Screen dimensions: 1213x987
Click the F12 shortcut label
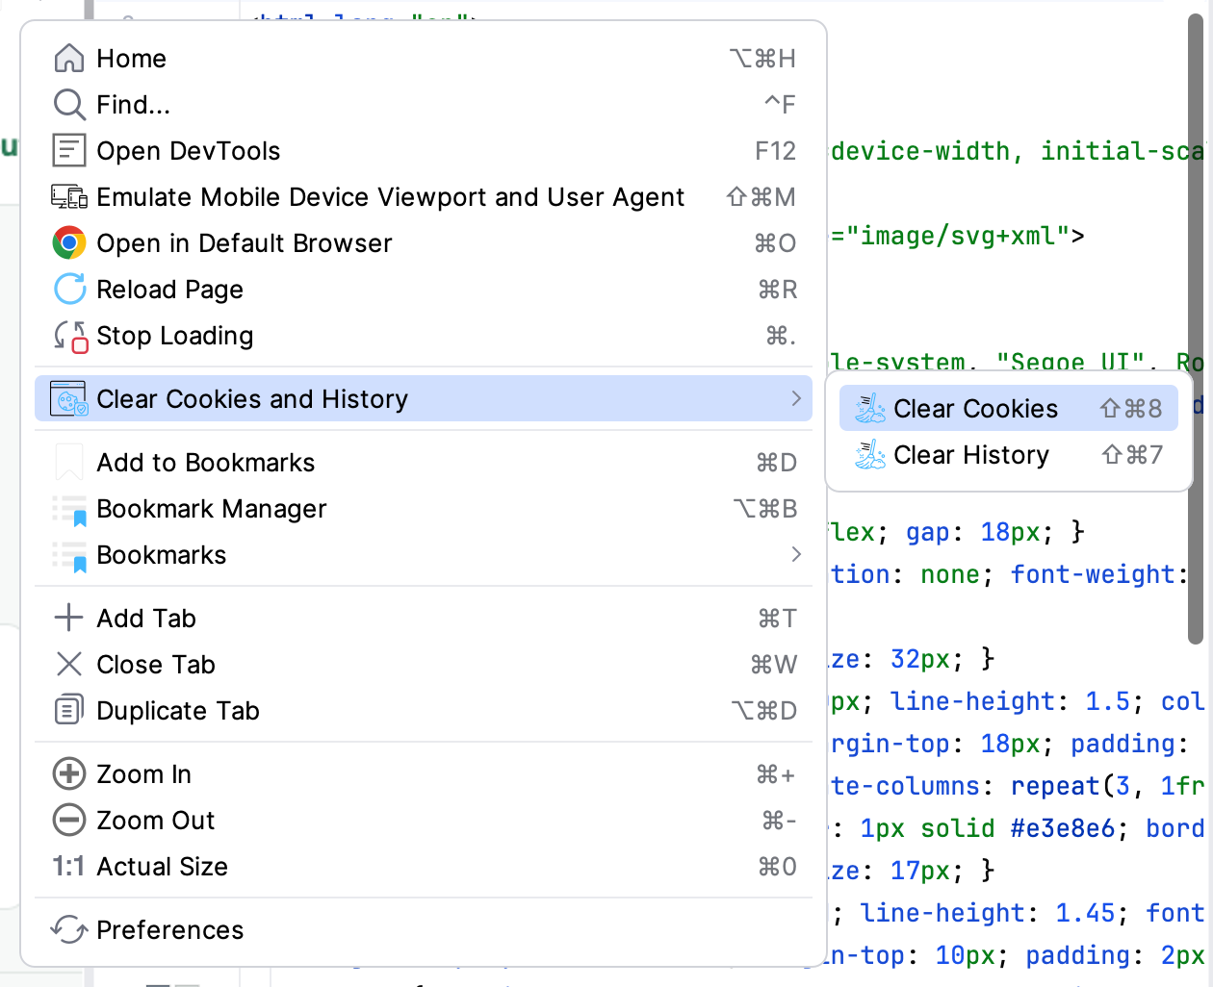click(775, 151)
